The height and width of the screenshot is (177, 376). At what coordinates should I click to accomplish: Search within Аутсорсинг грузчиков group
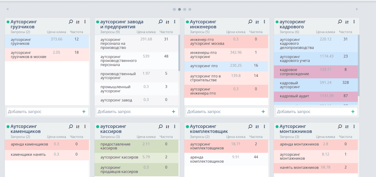pos(71,22)
